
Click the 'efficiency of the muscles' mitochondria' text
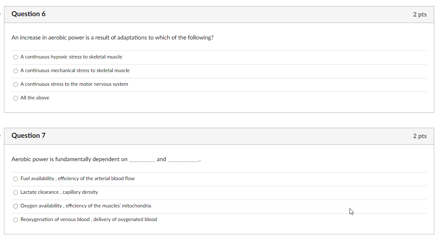(108, 206)
